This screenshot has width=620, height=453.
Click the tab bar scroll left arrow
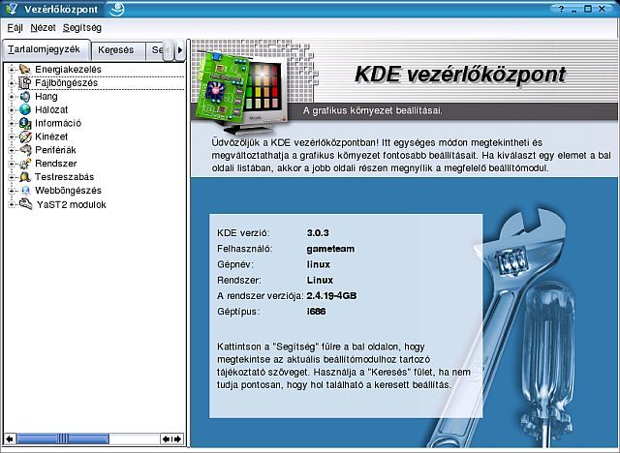(x=168, y=50)
